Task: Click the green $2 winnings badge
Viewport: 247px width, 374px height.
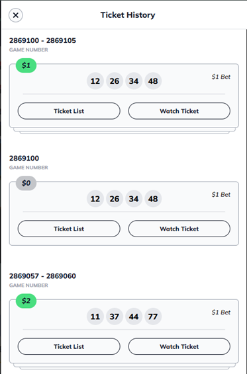Action: (26, 301)
